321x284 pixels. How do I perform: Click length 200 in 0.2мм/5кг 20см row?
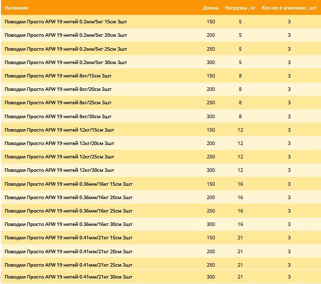point(211,35)
